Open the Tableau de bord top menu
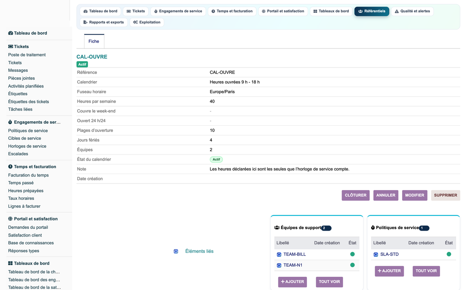Viewport: 469px width, 290px height. (100, 11)
